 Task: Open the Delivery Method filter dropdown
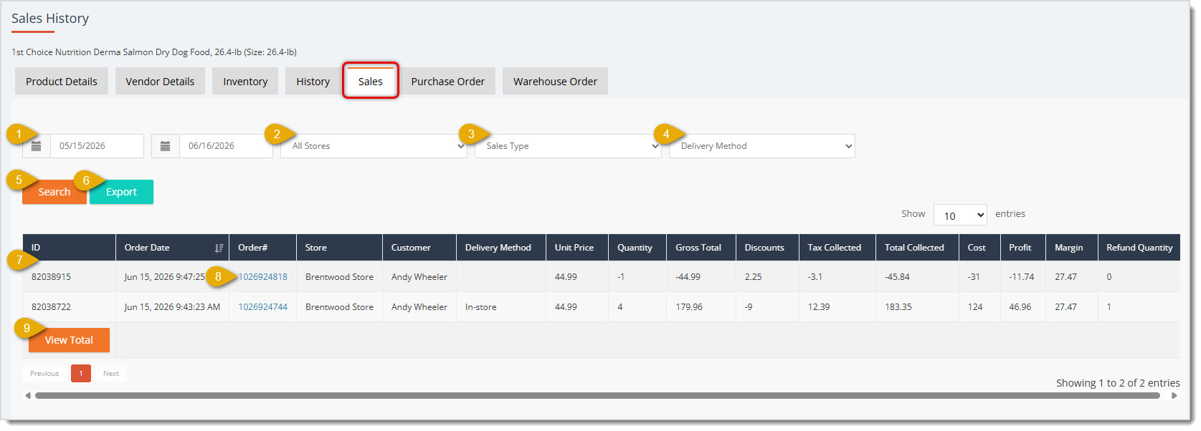tap(762, 146)
